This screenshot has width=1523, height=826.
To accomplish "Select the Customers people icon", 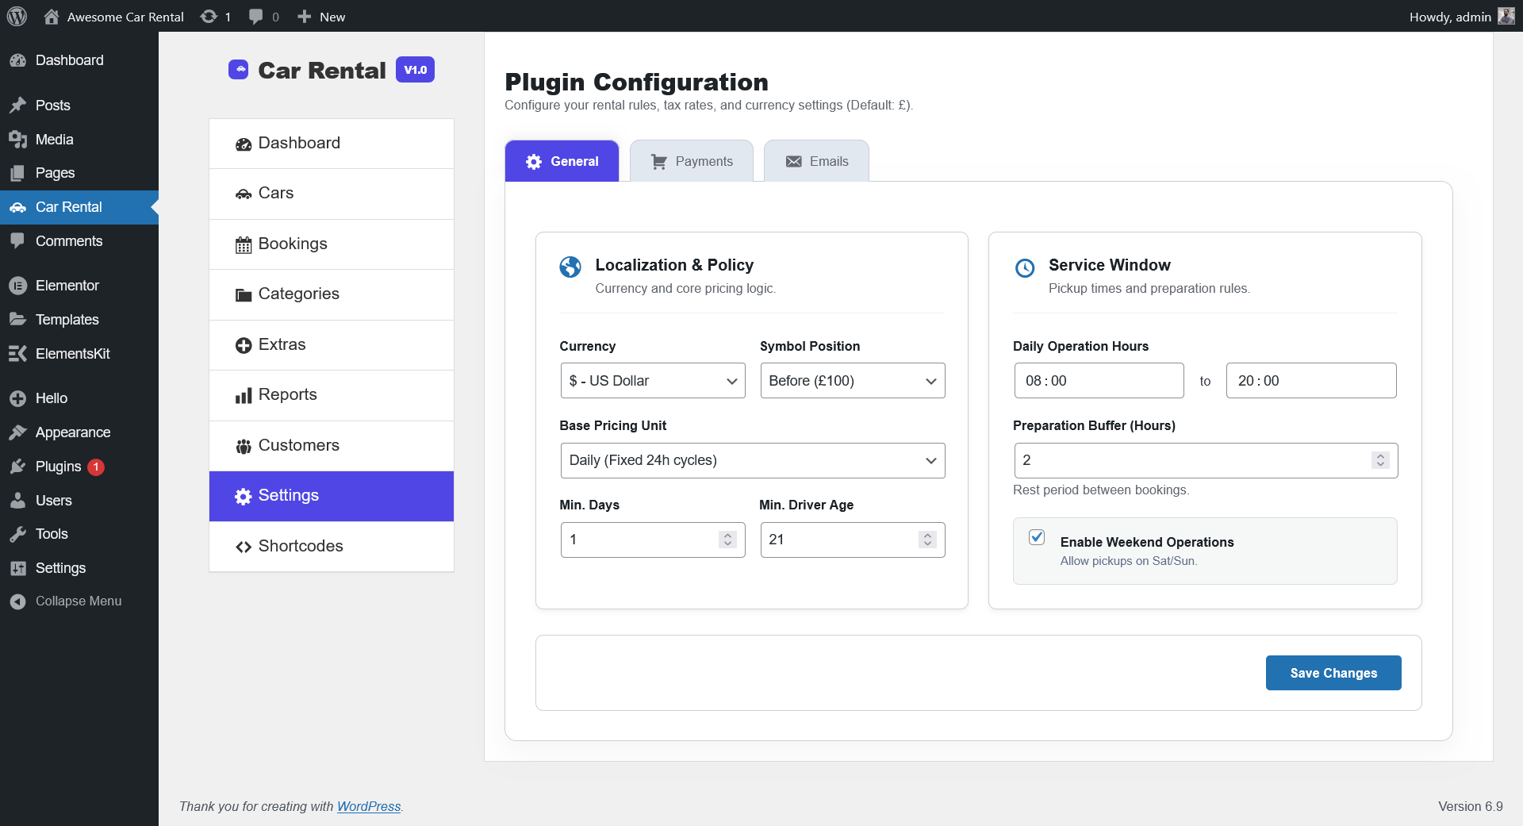I will click(244, 445).
